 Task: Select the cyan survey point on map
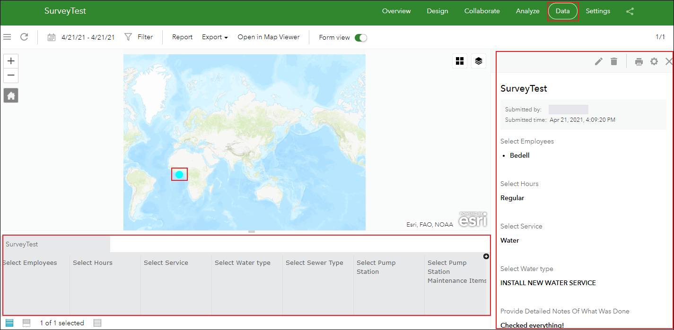[179, 175]
